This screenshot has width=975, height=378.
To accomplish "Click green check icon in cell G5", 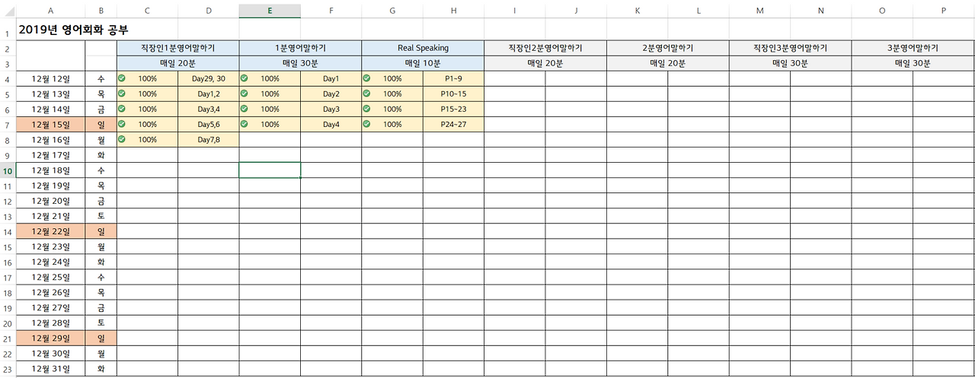I will pyautogui.click(x=366, y=94).
